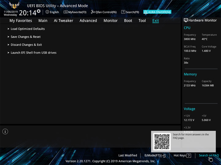Select the Exit tab
221x165 pixels.
(156, 21)
